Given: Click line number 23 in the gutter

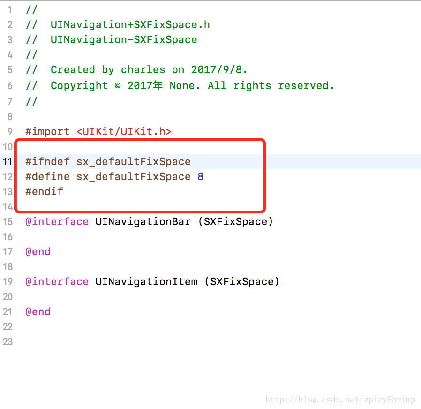Looking at the screenshot, I should 8,342.
